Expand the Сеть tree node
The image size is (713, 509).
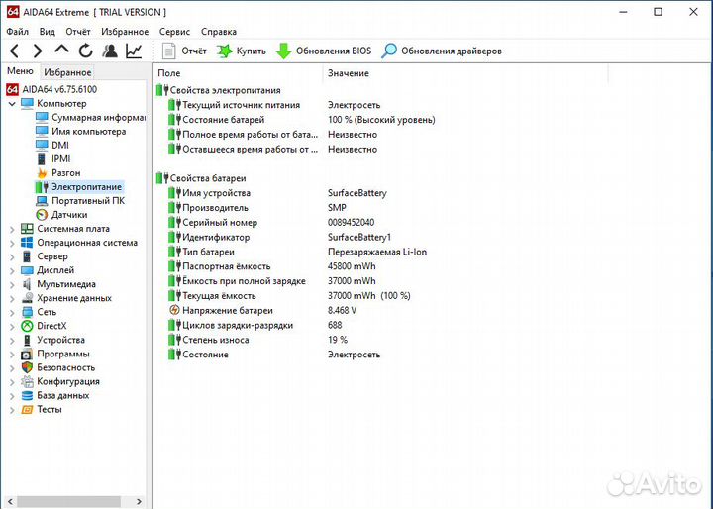[12, 312]
